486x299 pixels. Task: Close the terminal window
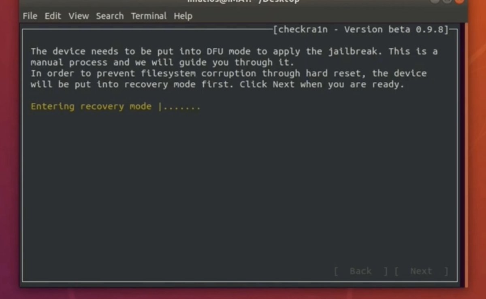(459, 1)
